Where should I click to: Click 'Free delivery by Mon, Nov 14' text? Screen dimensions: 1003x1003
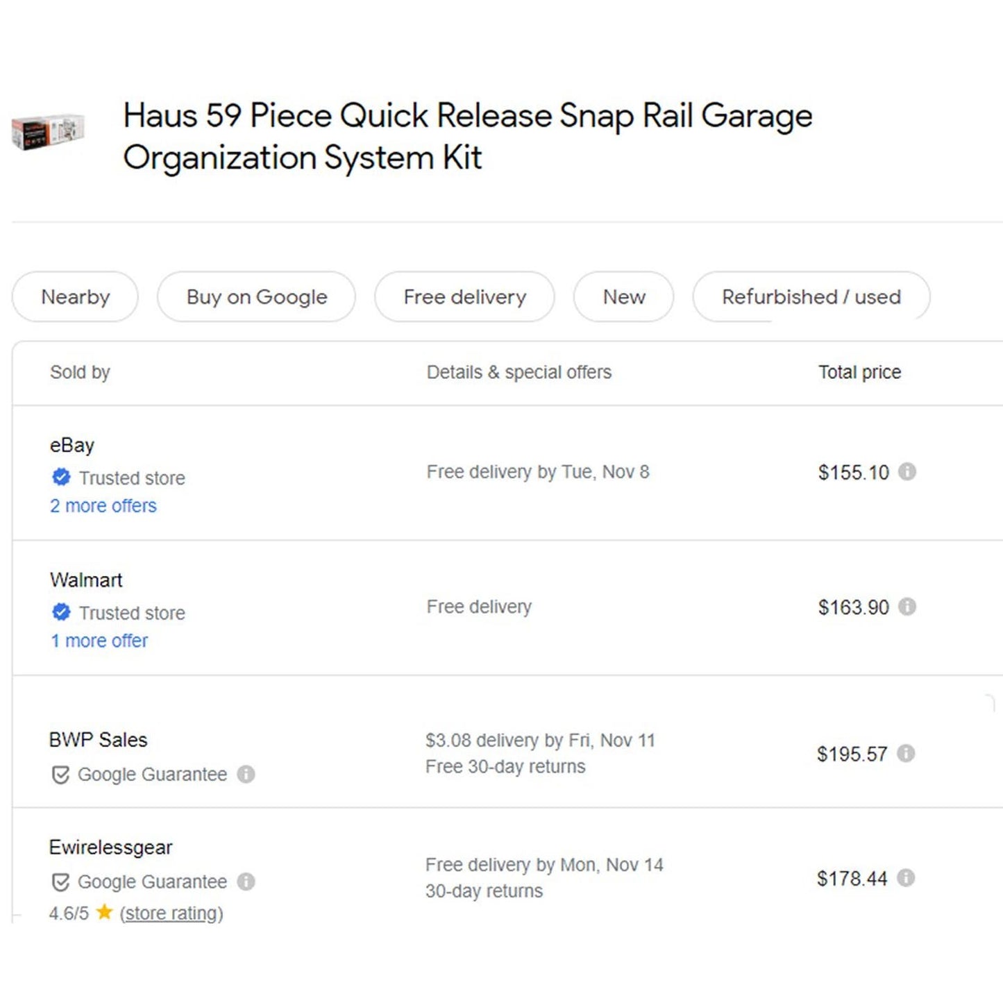point(544,865)
